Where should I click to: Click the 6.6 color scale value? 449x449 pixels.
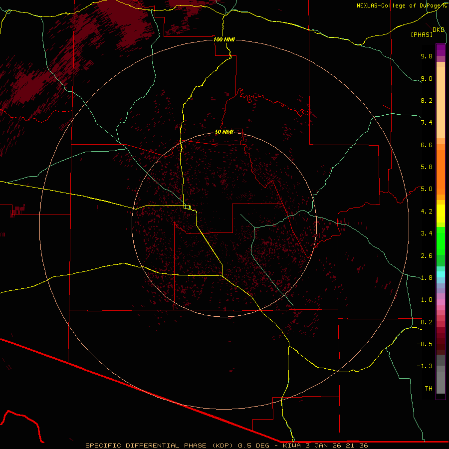coord(427,145)
